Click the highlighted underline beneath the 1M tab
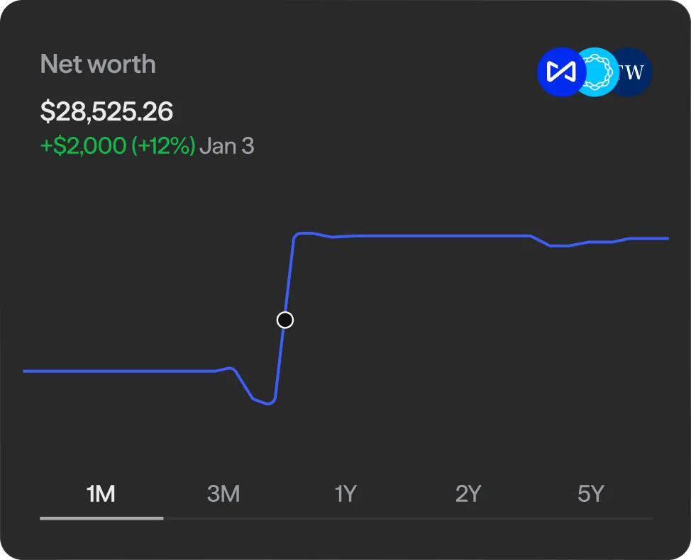Image resolution: width=691 pixels, height=560 pixels. click(x=101, y=518)
